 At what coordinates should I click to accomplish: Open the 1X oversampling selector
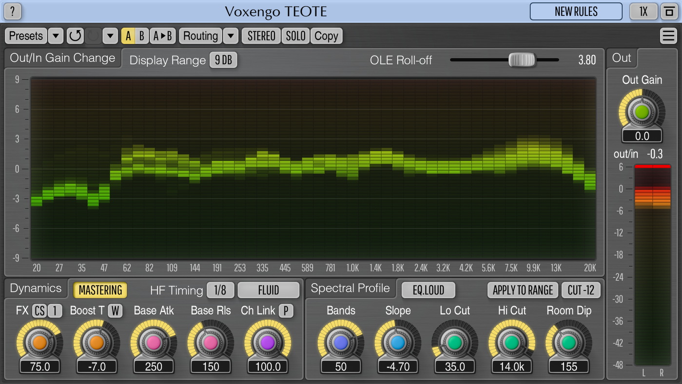[643, 11]
